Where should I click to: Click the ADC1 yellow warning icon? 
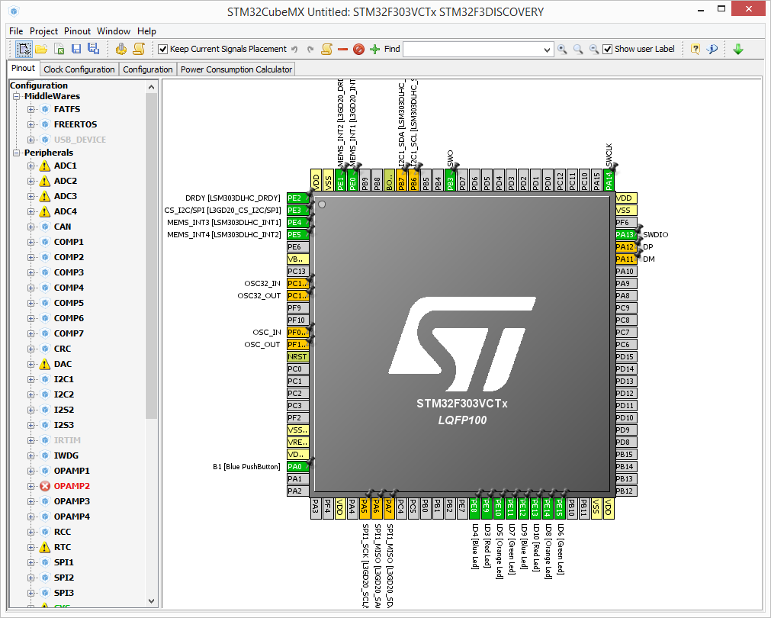pyautogui.click(x=44, y=166)
